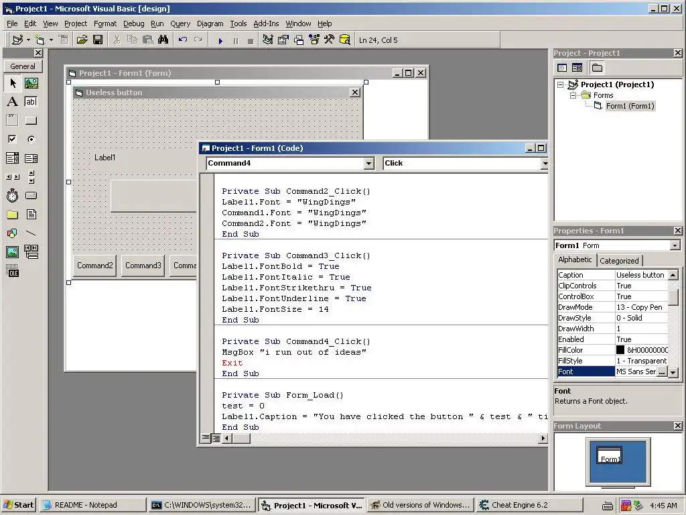Image resolution: width=686 pixels, height=515 pixels.
Task: Open Add Form dropdown arrow in toolbar
Action: click(x=51, y=40)
